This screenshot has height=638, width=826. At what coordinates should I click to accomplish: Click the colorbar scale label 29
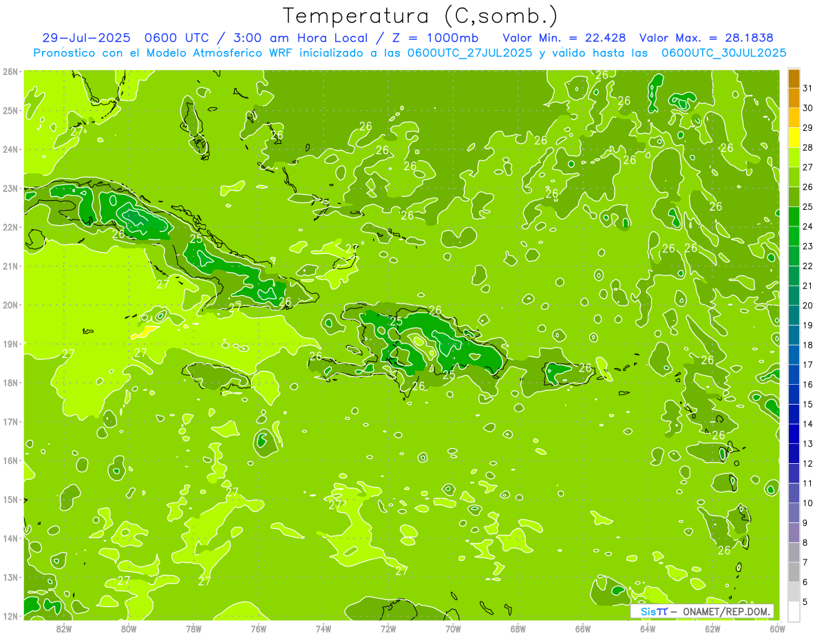[x=808, y=127]
